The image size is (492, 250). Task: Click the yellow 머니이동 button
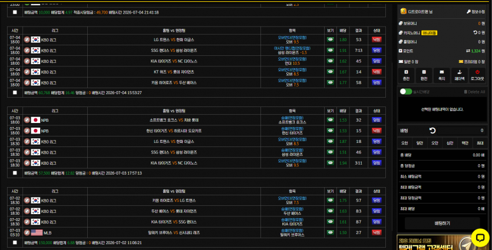429,32
